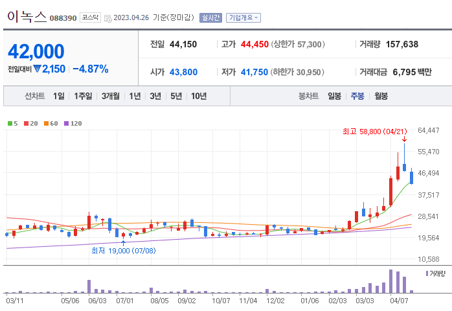Image resolution: width=452 pixels, height=311 pixels.
Task: Click the 2023.04.26 date text
Action: [131, 18]
